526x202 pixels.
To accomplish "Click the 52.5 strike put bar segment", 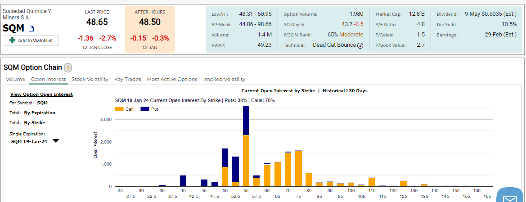I will point(235,170).
